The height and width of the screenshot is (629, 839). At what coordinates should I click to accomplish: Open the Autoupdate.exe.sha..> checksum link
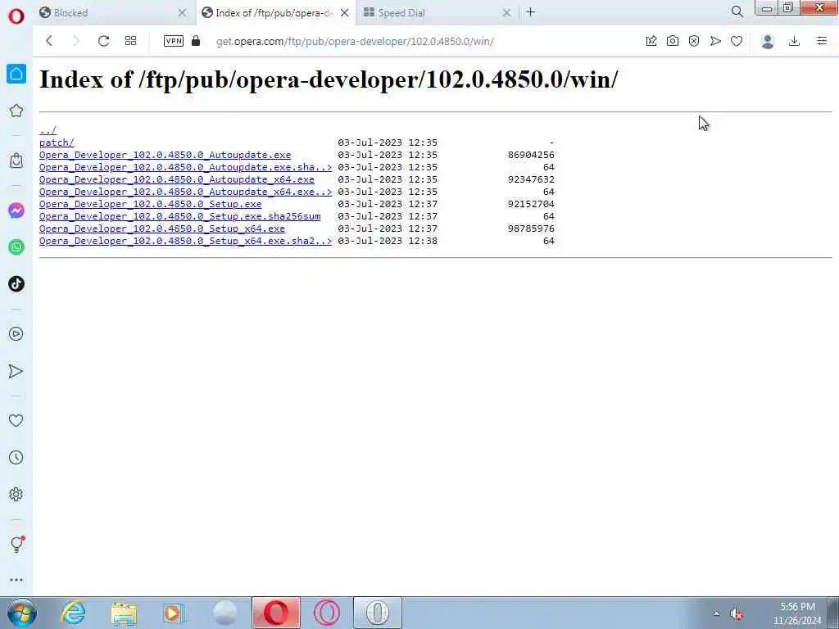(x=186, y=167)
